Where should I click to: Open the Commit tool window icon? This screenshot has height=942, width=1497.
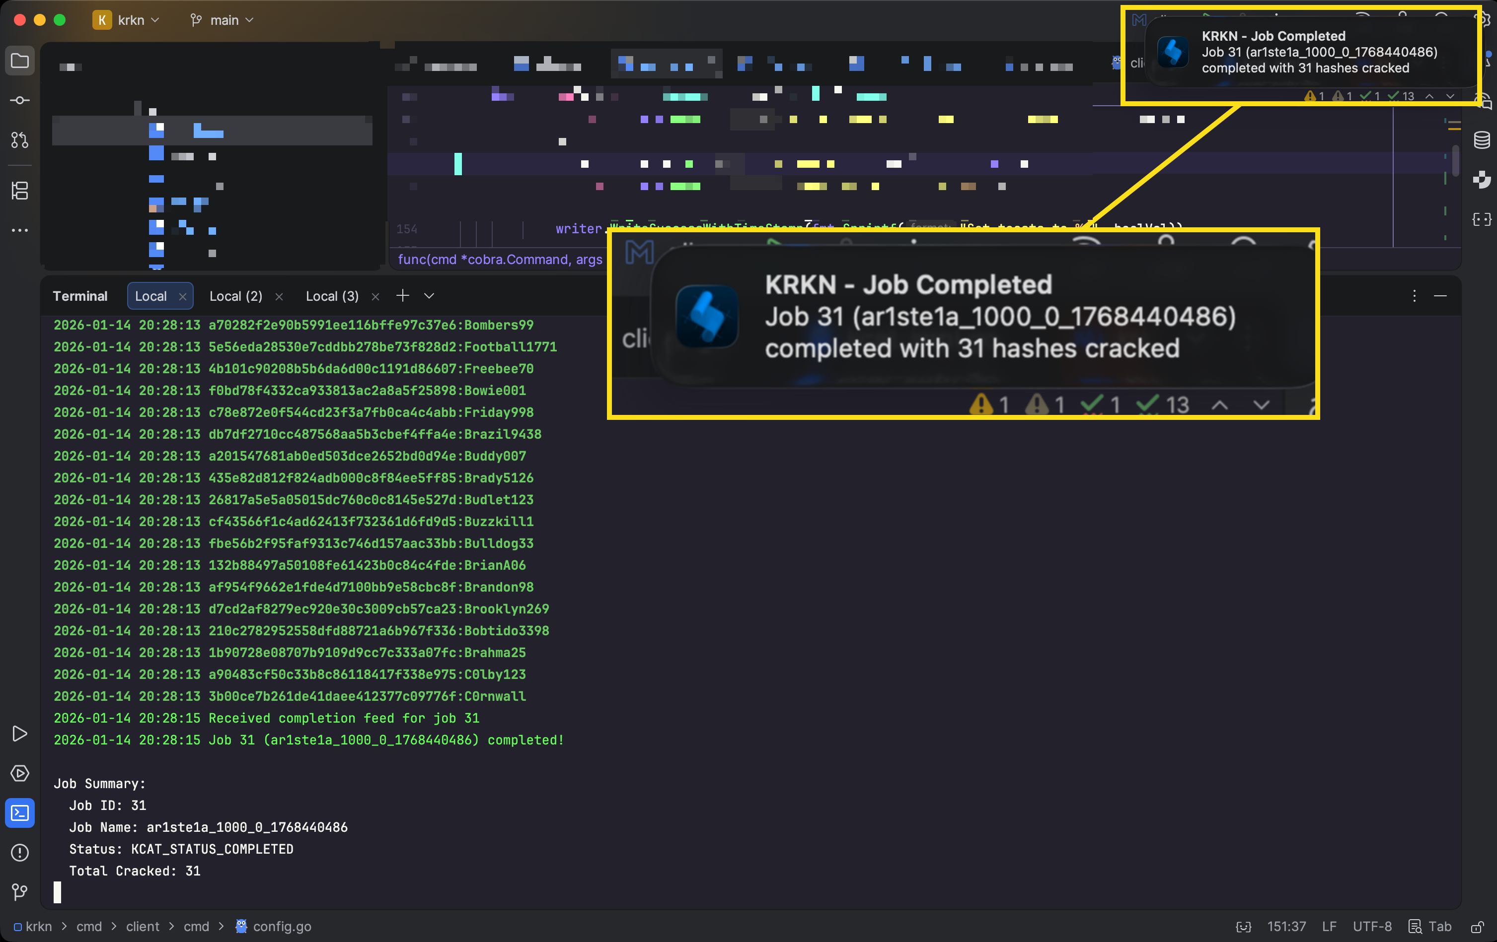pyautogui.click(x=20, y=100)
